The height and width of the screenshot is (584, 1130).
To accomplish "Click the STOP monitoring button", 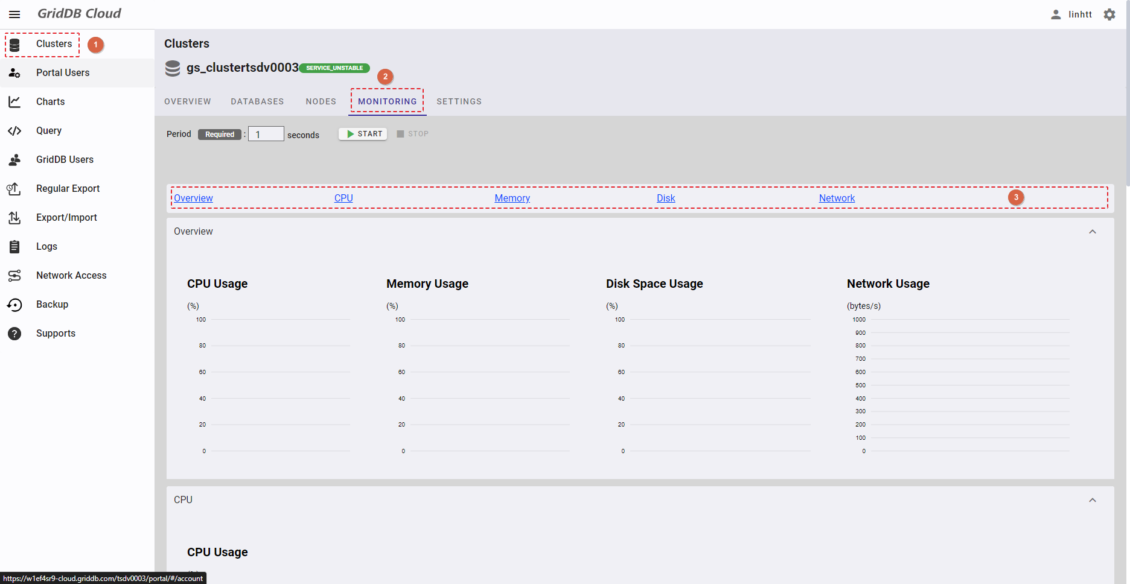I will pyautogui.click(x=413, y=134).
